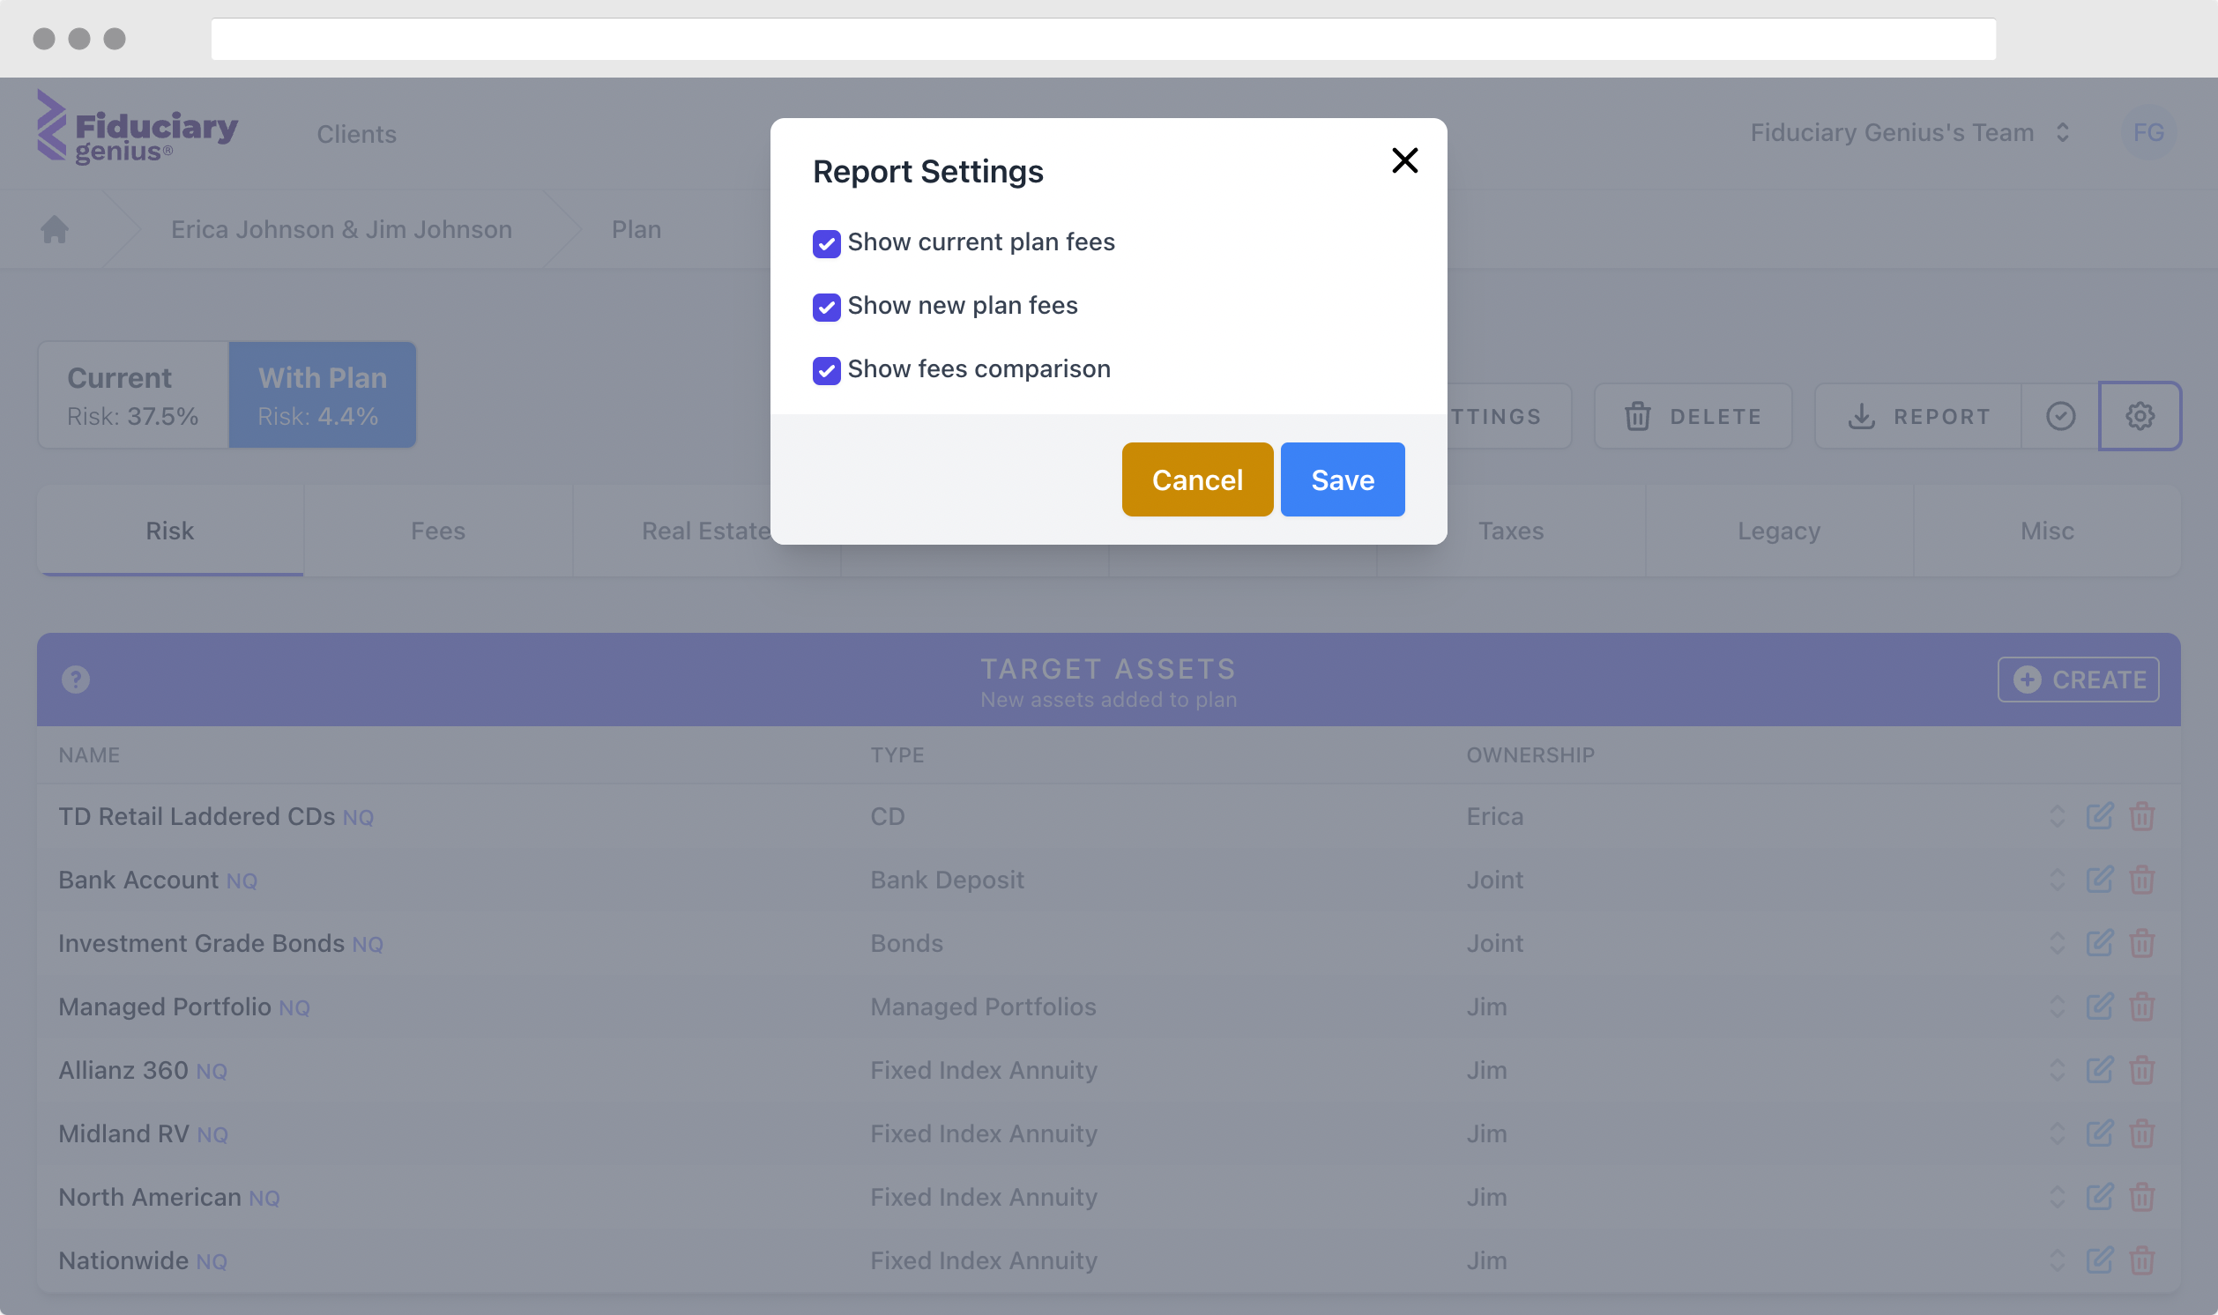This screenshot has height=1315, width=2218.
Task: Switch to the Misc tab
Action: [2047, 530]
